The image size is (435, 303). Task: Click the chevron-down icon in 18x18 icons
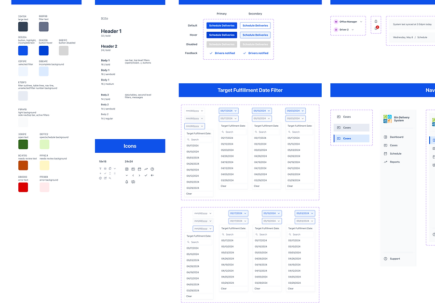[115, 169]
